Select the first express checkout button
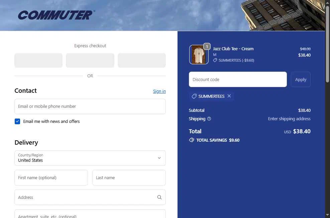 38,60
